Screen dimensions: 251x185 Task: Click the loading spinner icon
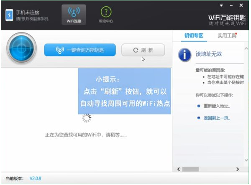pyautogui.click(x=87, y=118)
